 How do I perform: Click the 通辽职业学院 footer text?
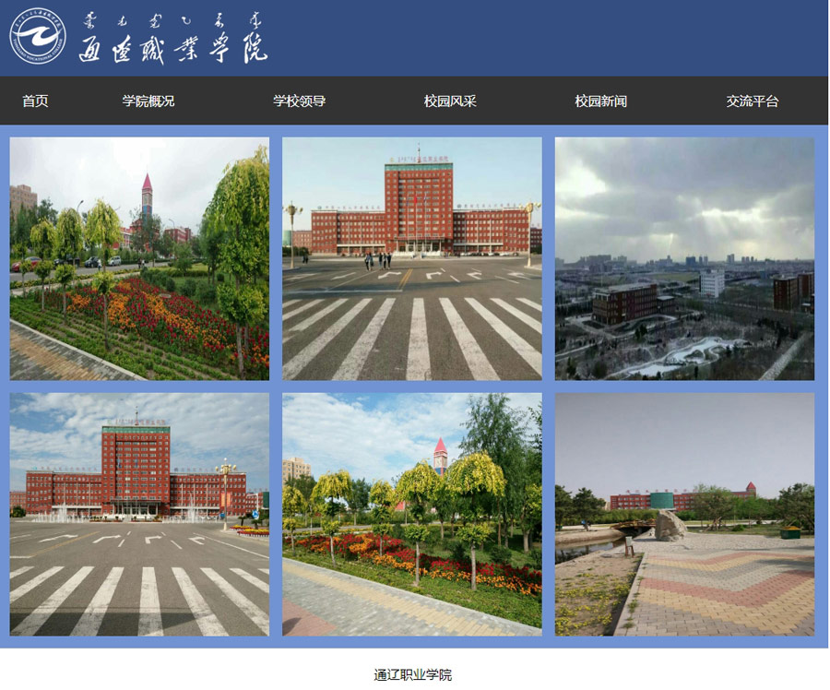pyautogui.click(x=413, y=675)
